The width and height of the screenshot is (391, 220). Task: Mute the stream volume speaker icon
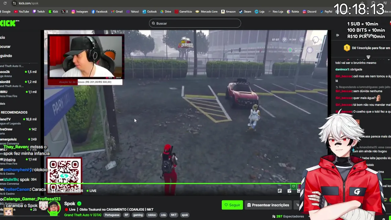tap(63, 191)
